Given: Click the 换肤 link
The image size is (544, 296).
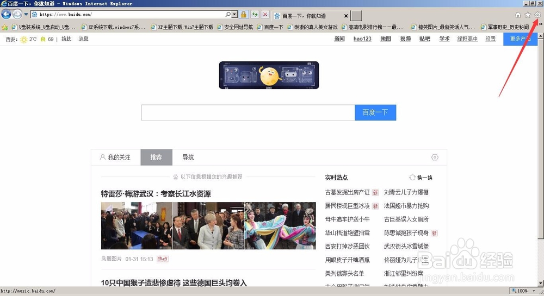Looking at the screenshot, I should (66, 39).
